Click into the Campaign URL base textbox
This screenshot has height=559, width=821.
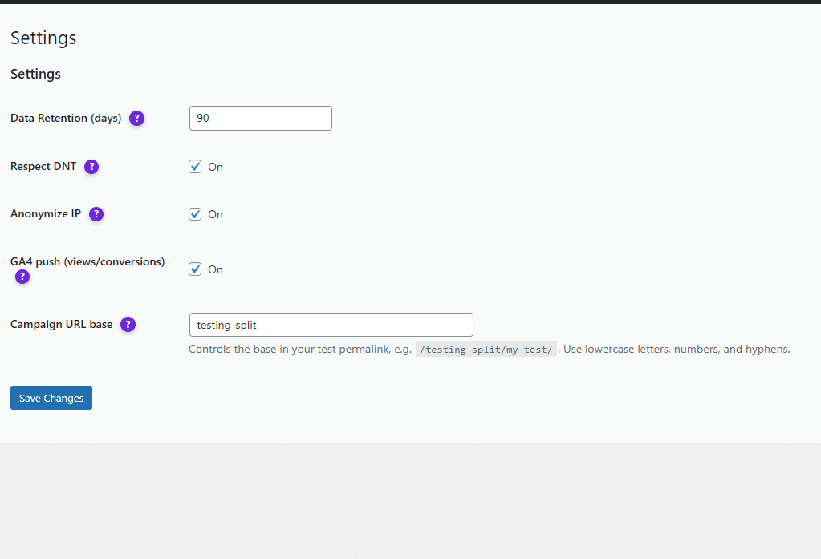331,325
